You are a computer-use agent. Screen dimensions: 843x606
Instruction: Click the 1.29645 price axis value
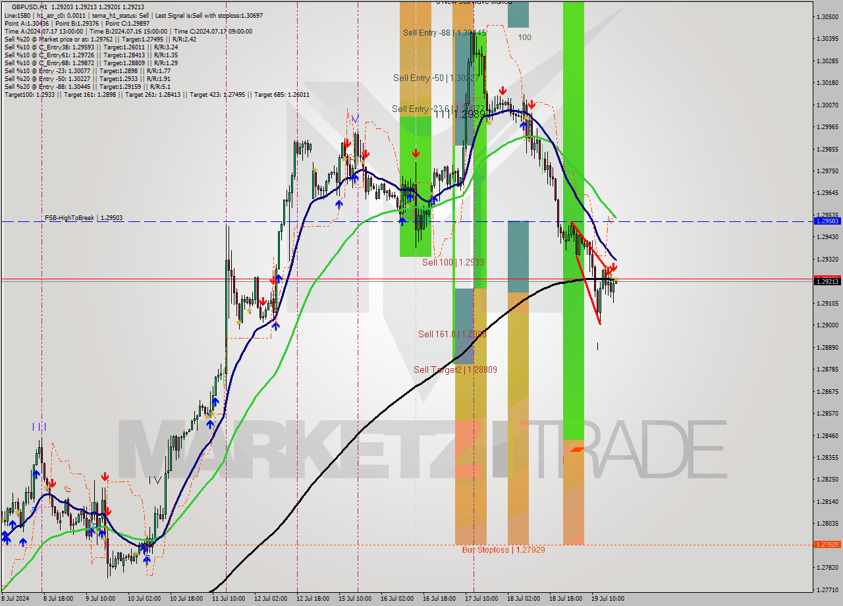point(827,193)
